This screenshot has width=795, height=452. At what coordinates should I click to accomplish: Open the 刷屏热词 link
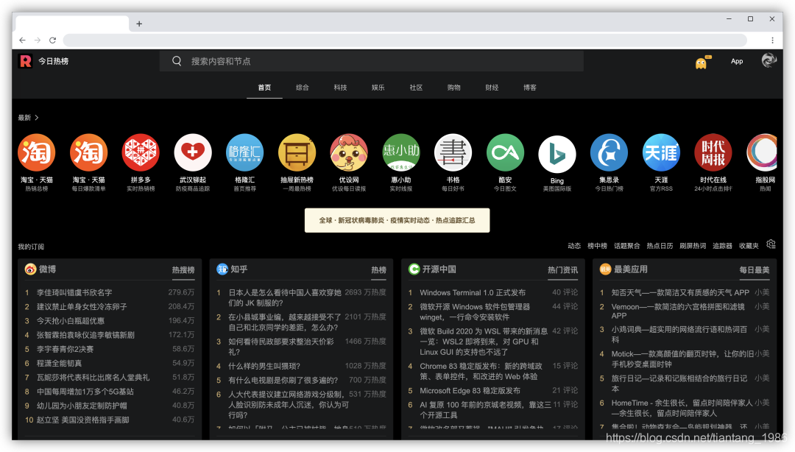point(693,246)
